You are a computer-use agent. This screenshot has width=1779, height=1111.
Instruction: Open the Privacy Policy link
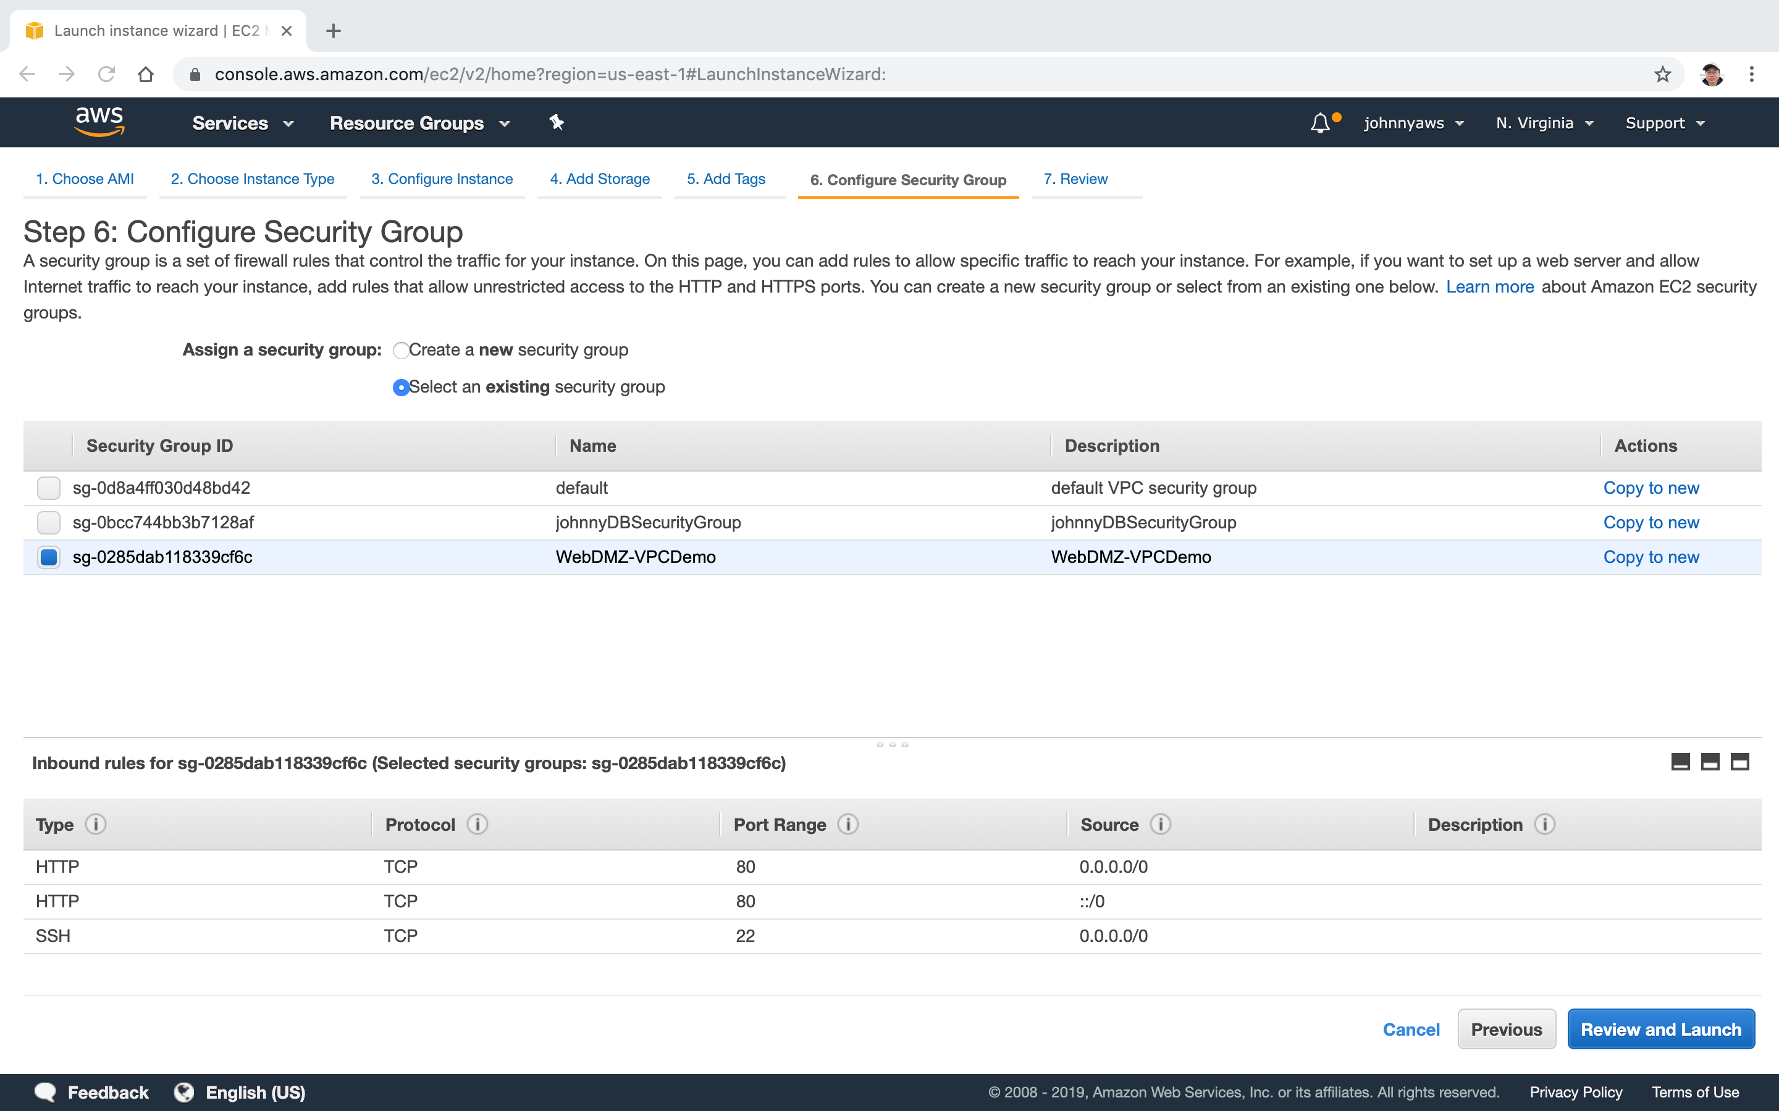pyautogui.click(x=1576, y=1092)
